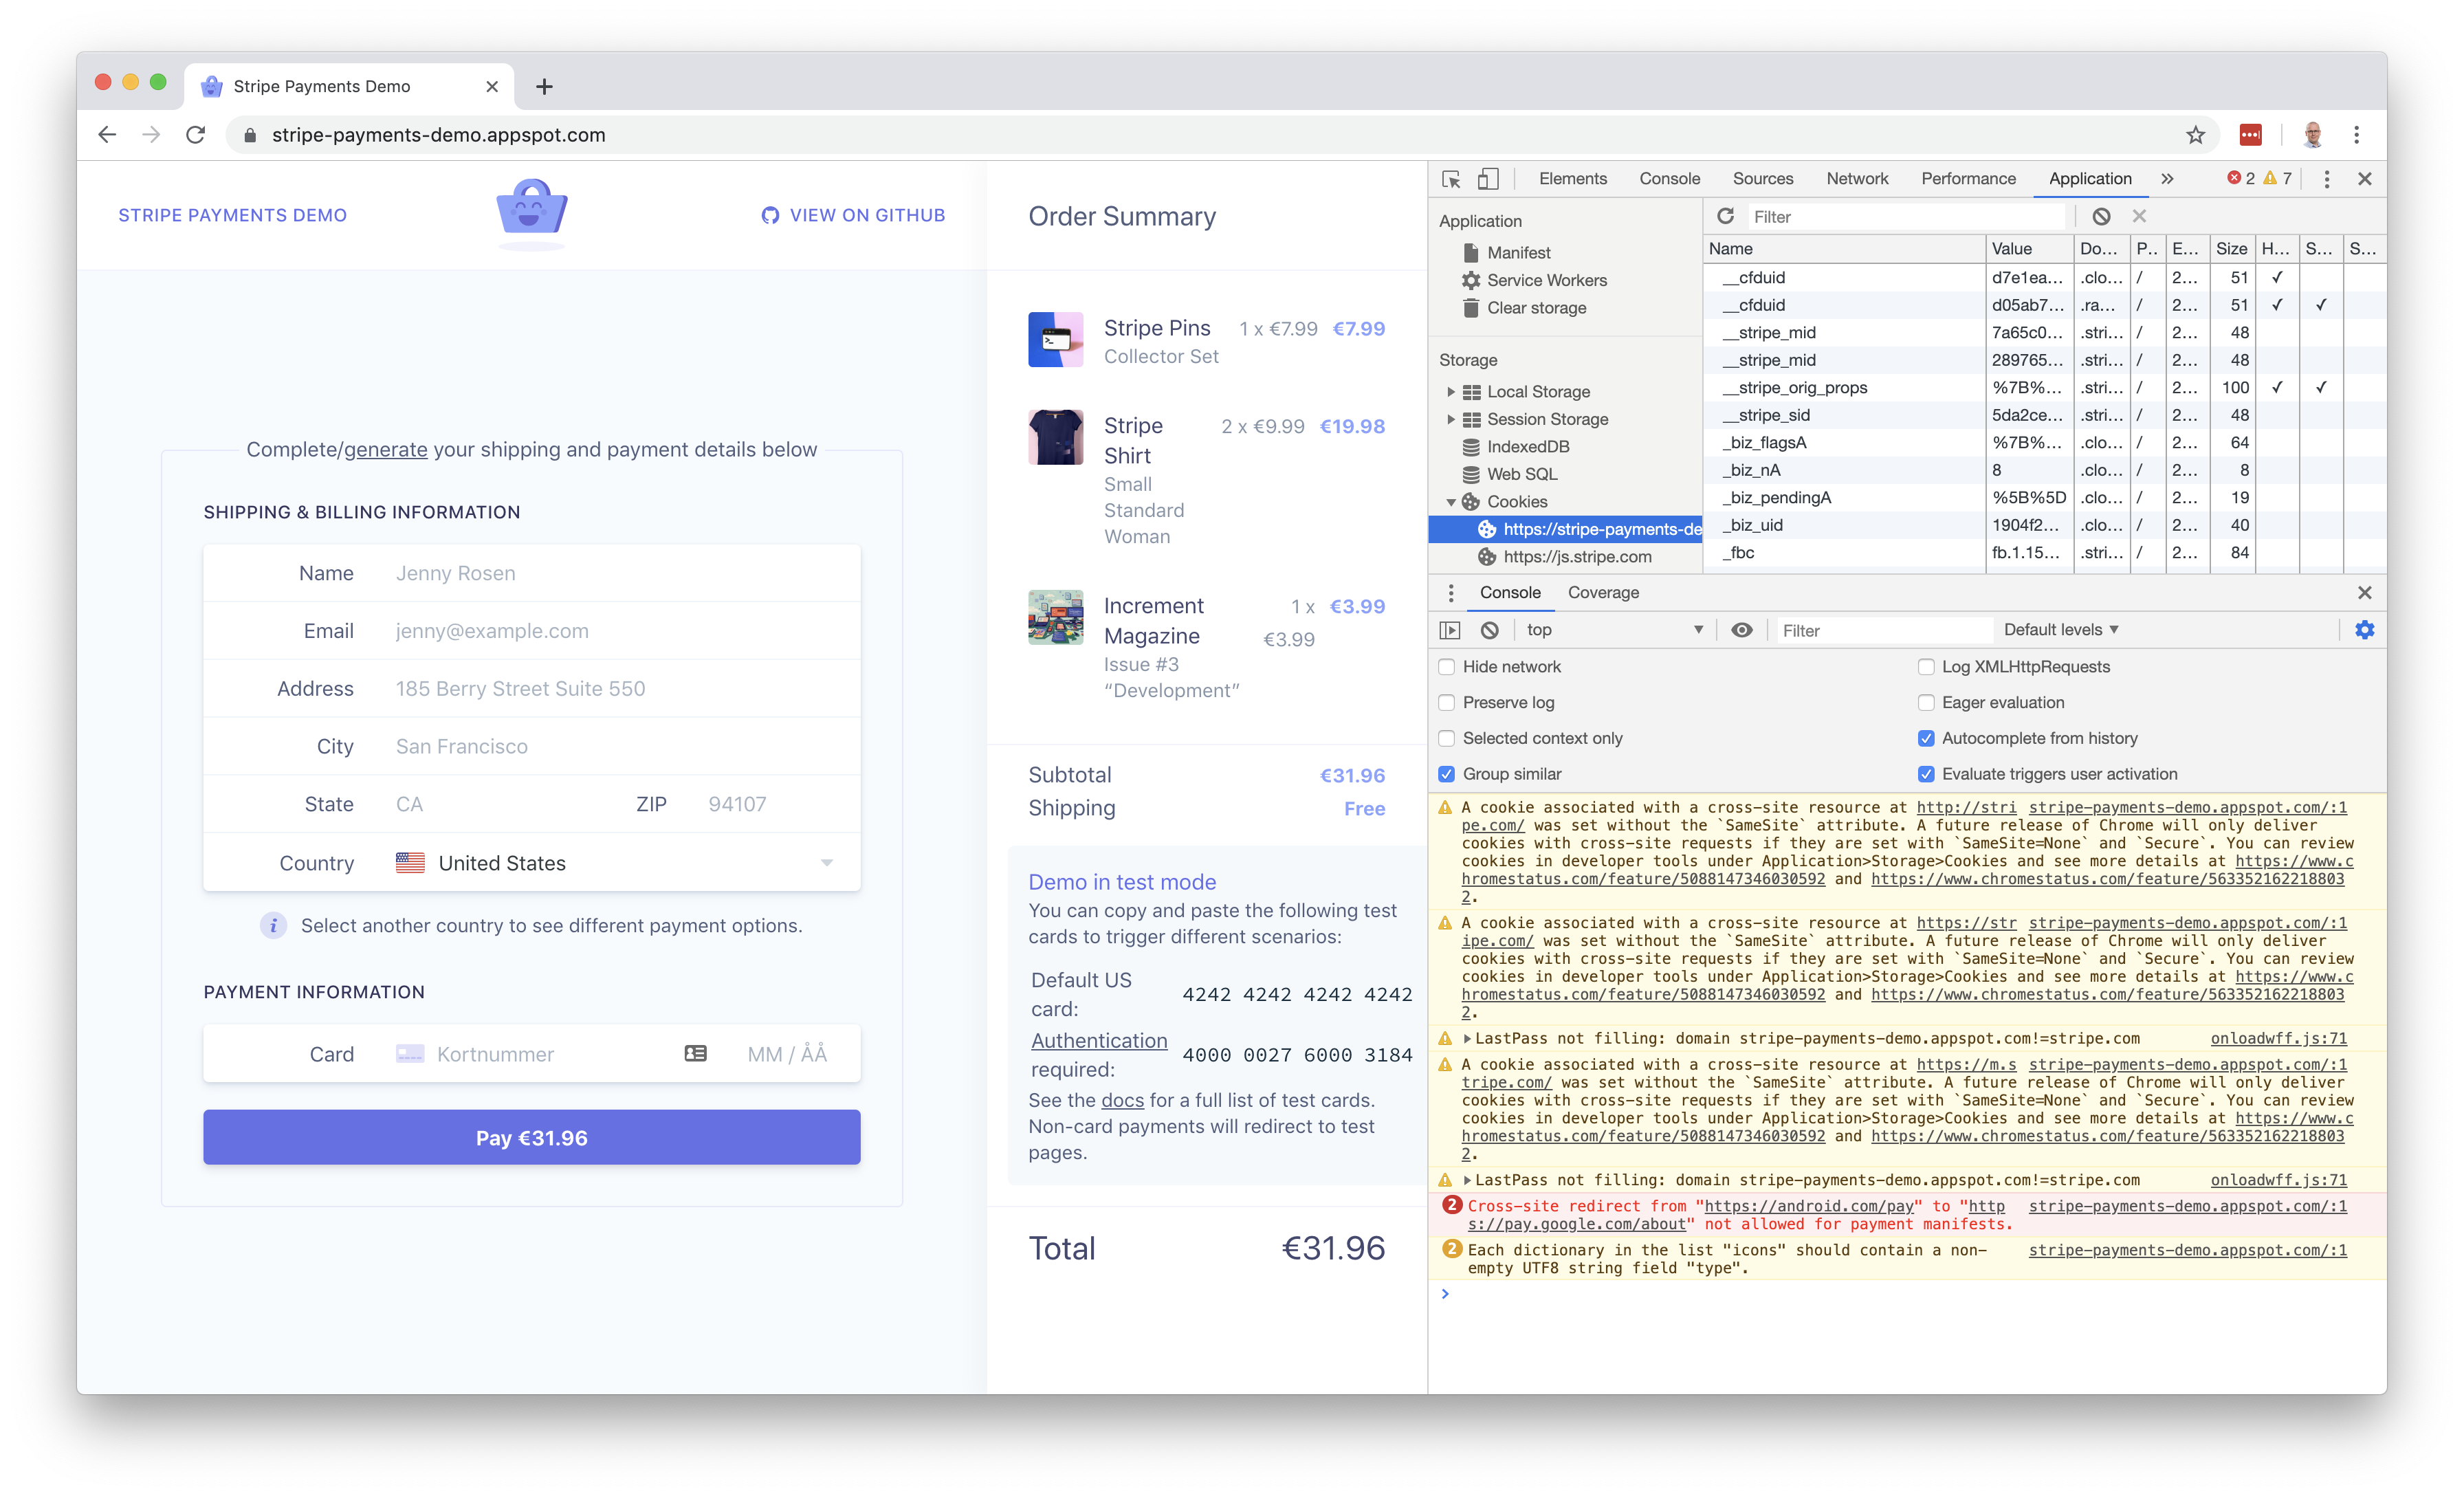The height and width of the screenshot is (1496, 2464).
Task: Click Clear storage in the Application panel
Action: pyautogui.click(x=1536, y=308)
